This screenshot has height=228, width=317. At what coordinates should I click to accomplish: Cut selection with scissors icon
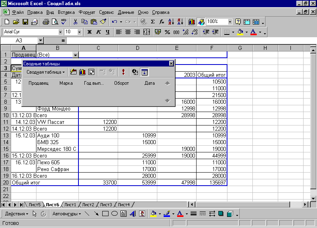click(x=75, y=22)
